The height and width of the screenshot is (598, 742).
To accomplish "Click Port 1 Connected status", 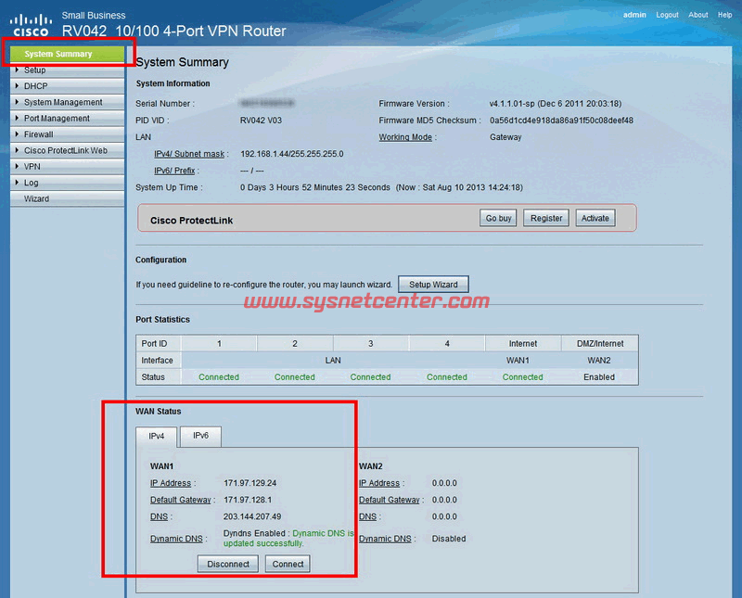I will tap(219, 377).
